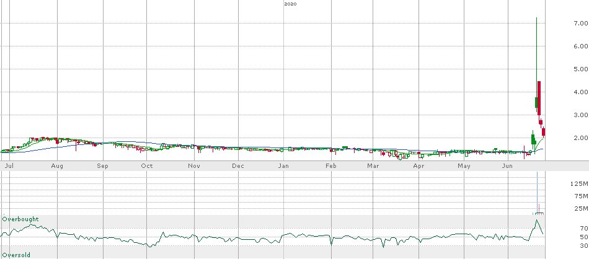This screenshot has width=589, height=259.
Task: Click the 125M volume axis label
Action: point(579,183)
